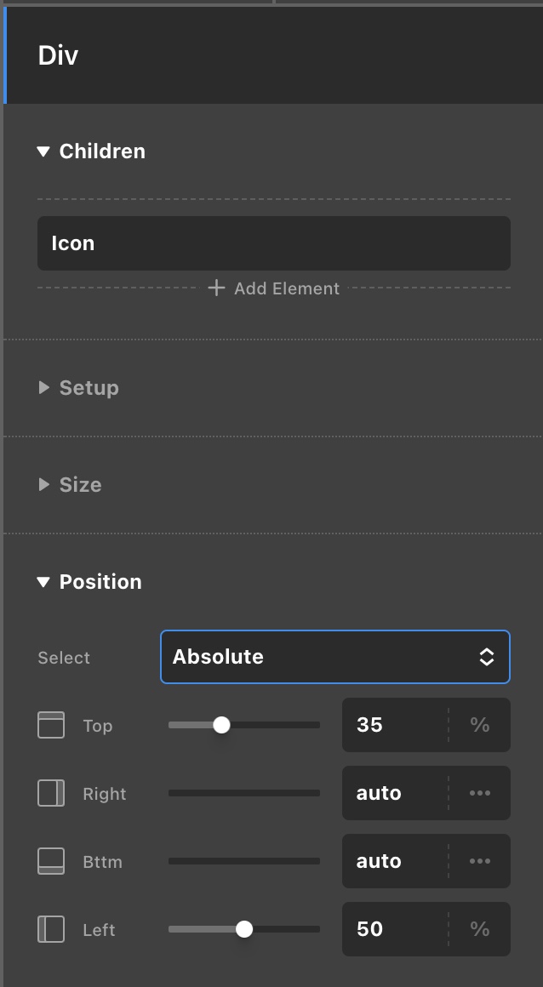
Task: Click the Top slider handle
Action: click(221, 725)
